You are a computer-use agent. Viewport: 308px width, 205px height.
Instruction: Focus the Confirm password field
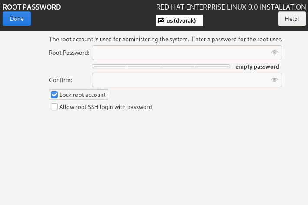pos(180,80)
